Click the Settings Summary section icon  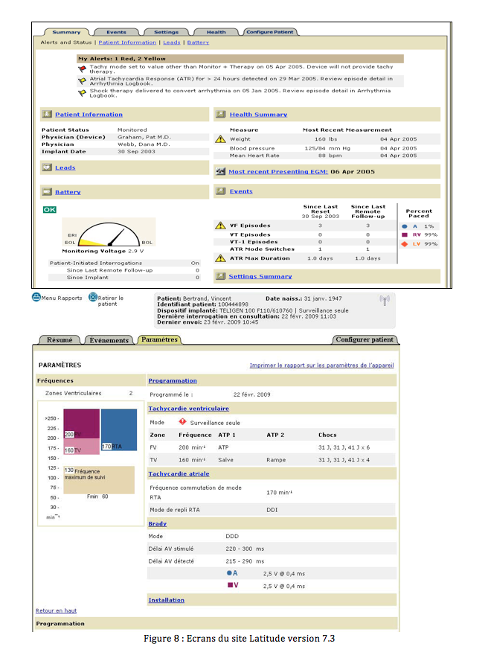(x=220, y=276)
